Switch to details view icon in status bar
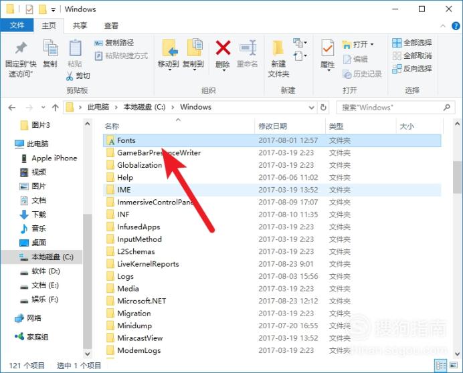The height and width of the screenshot is (373, 463). pyautogui.click(x=441, y=366)
